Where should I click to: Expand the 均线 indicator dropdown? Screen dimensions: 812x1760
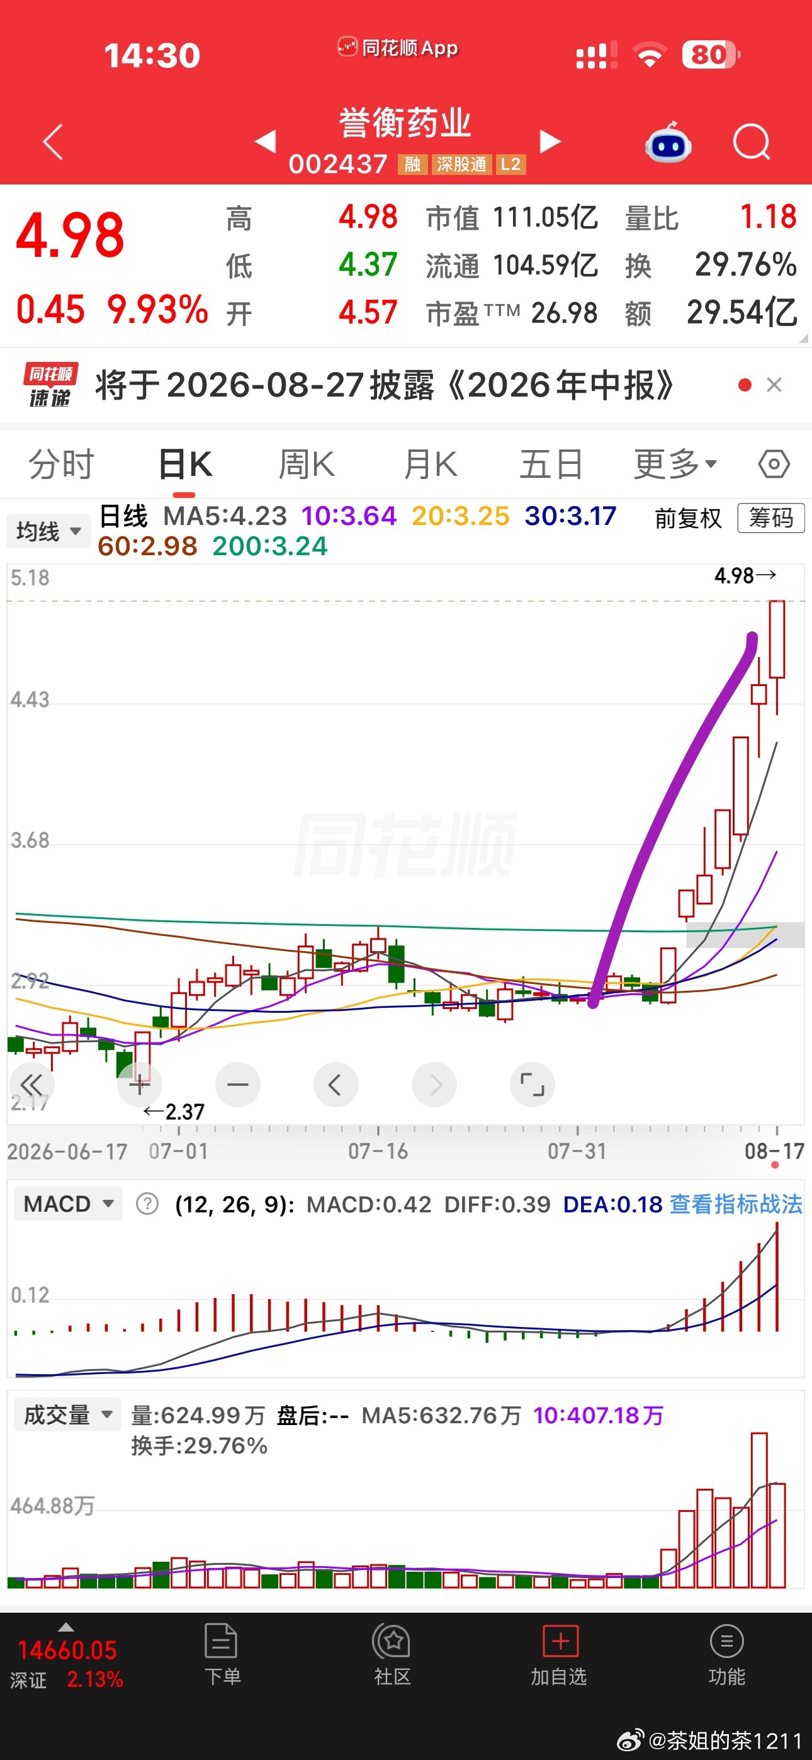[x=48, y=531]
